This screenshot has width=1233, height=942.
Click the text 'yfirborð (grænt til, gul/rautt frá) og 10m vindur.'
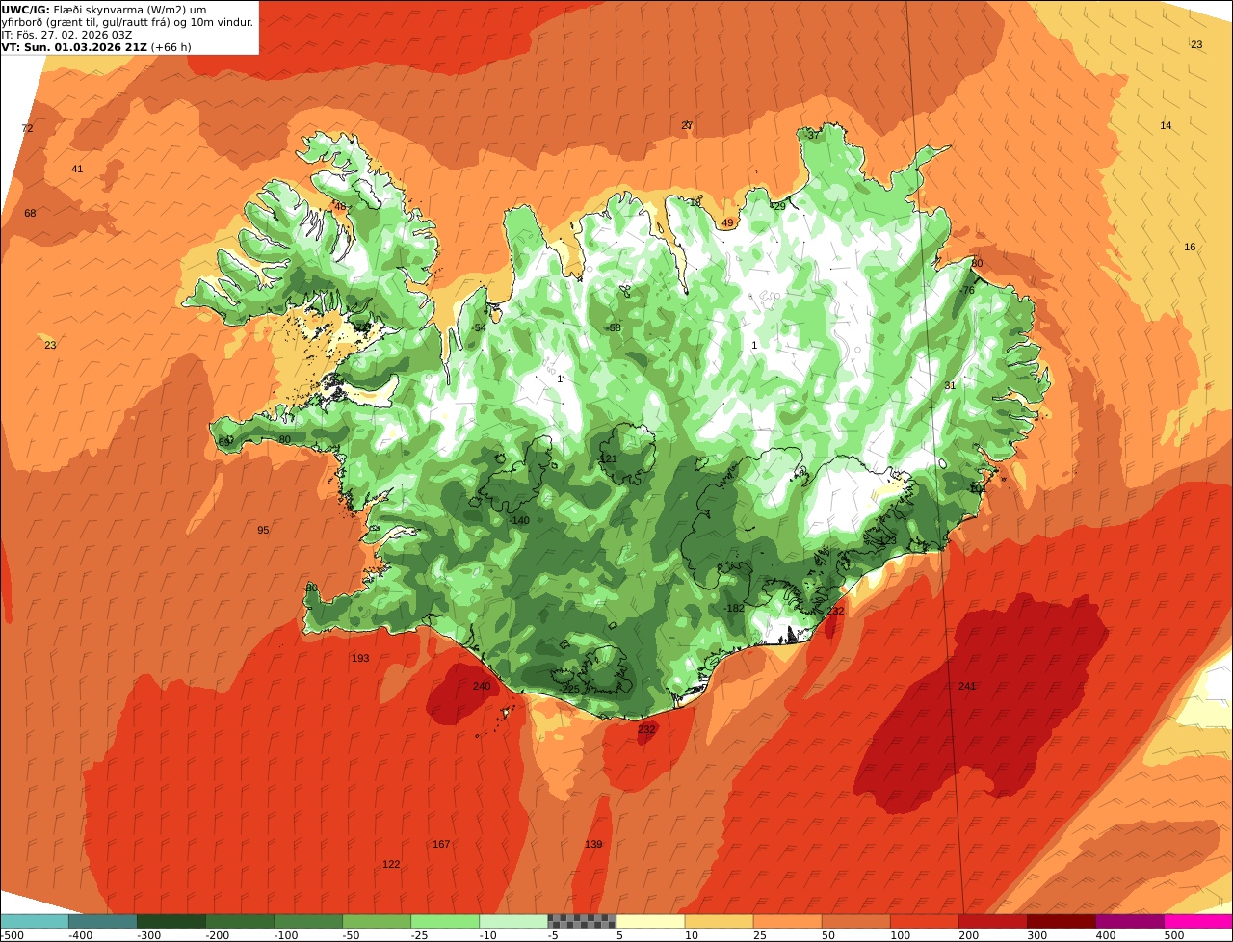(x=128, y=22)
